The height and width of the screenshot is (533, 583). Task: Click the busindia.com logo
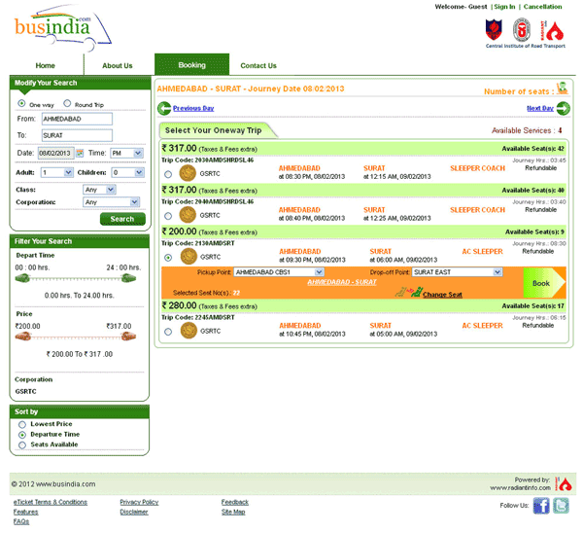click(62, 28)
